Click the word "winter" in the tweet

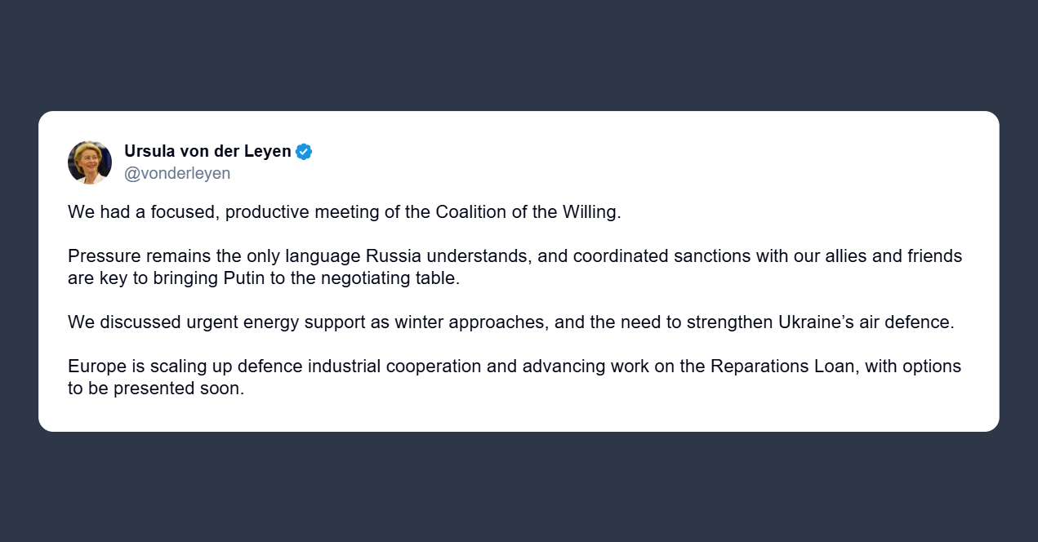pos(419,322)
